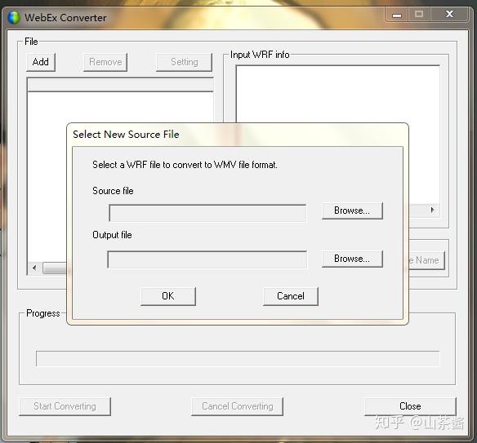477x443 pixels.
Task: Click the Add button in File group
Action: (41, 62)
